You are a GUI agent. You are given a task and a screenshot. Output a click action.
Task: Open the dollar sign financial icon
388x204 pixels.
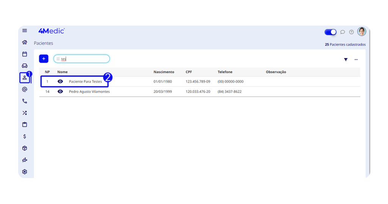[x=25, y=137]
